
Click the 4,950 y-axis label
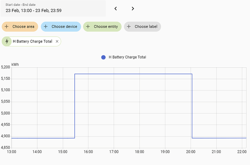[5, 125]
